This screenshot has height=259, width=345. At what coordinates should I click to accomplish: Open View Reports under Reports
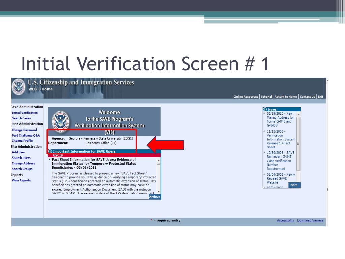[x=21, y=180]
